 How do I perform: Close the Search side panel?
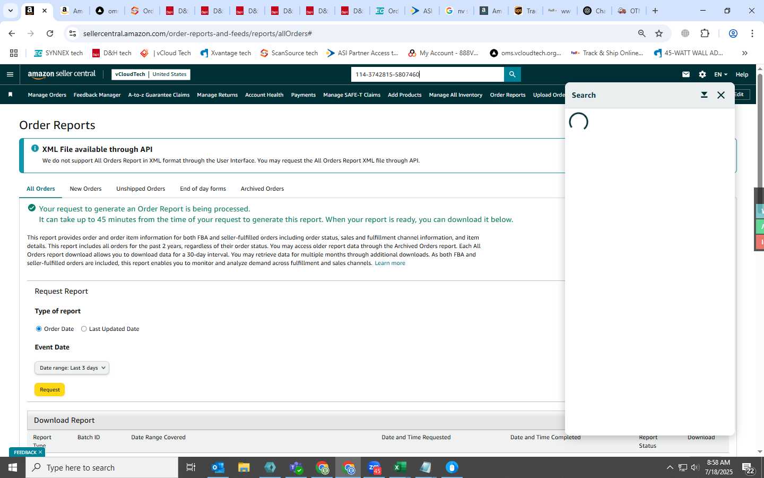tap(721, 95)
